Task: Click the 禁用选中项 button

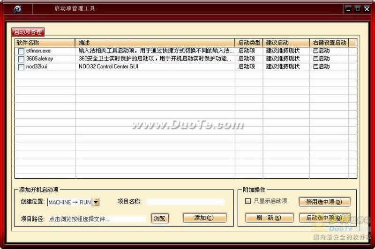Action: click(324, 202)
